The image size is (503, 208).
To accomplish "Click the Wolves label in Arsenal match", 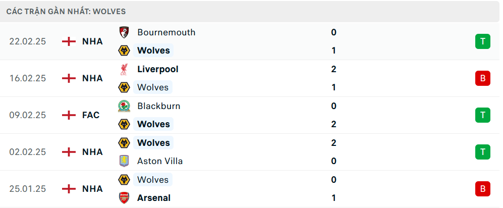I will coord(152,180).
